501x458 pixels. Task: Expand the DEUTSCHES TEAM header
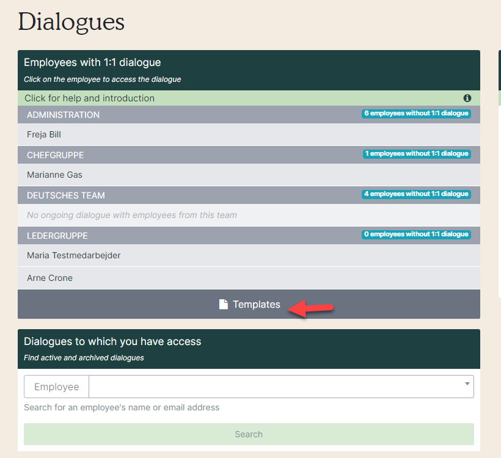[x=66, y=195]
